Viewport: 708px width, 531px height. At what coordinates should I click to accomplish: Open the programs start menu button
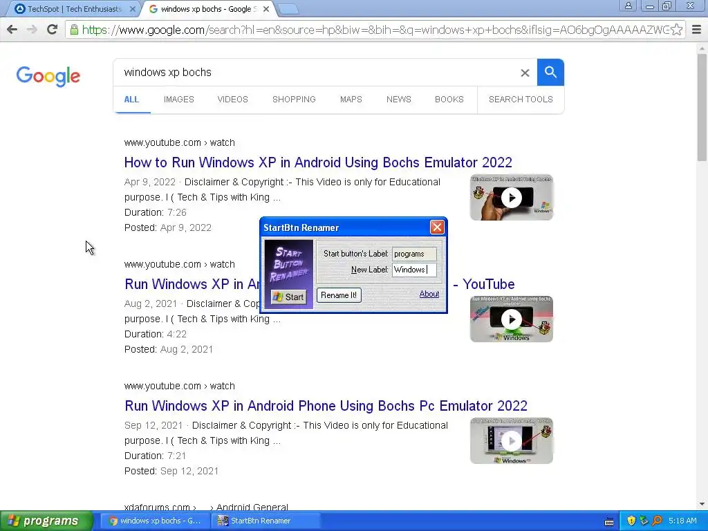point(46,521)
